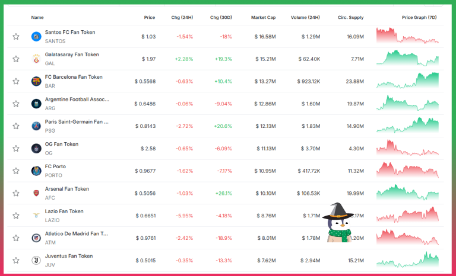This screenshot has height=276, width=456.
Task: Open Paris Saint-Germain Fan token link
Action: point(77,121)
